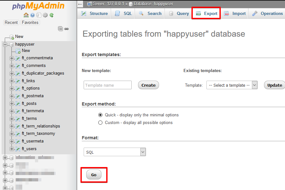Image resolution: width=285 pixels, height=190 pixels.
Task: Open the SQL format dropdown
Action: pyautogui.click(x=115, y=152)
